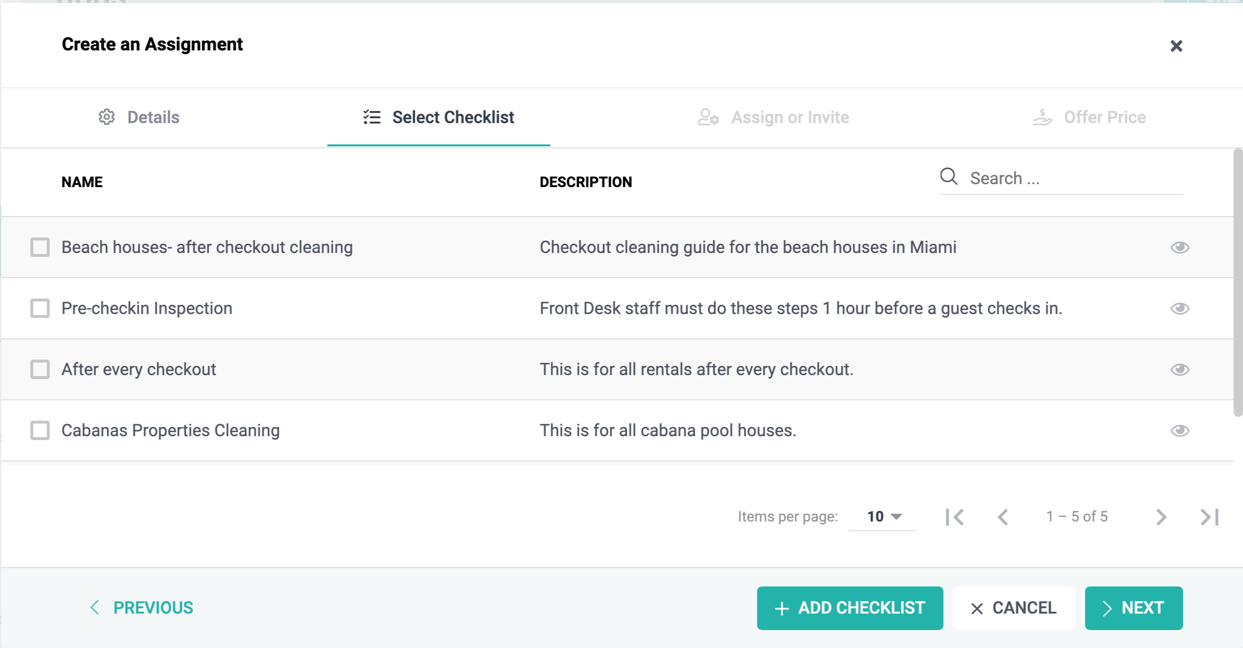Image resolution: width=1243 pixels, height=648 pixels.
Task: Click the Assign or Invite person icon
Action: (x=708, y=117)
